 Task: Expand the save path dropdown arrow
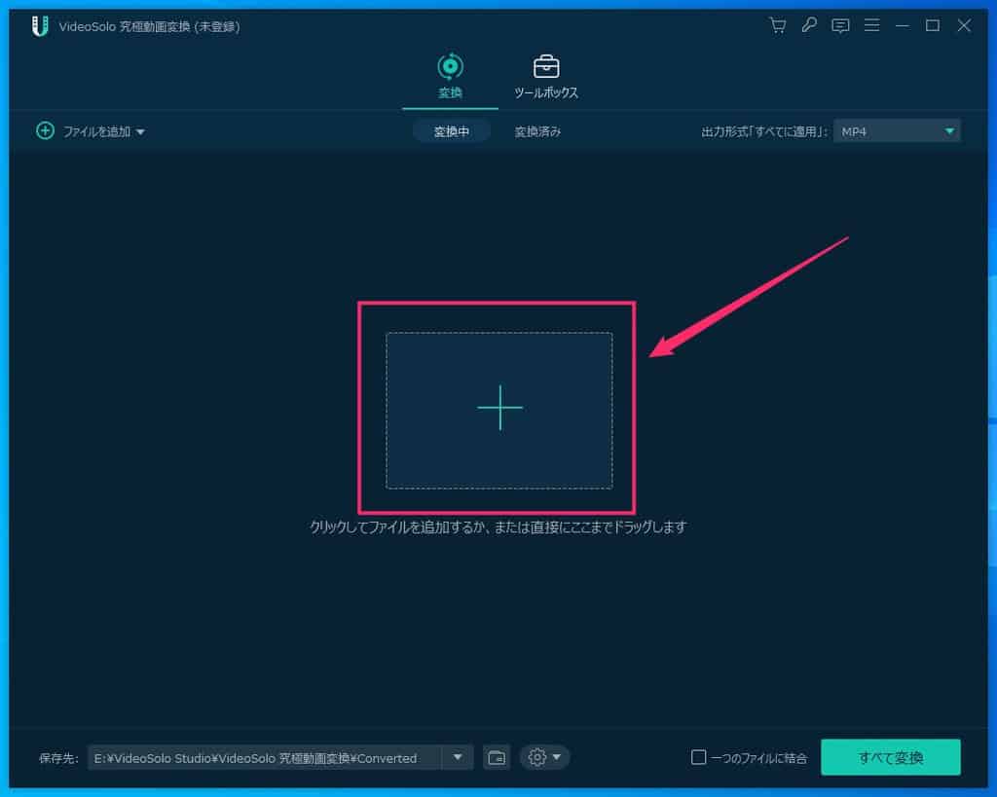coord(458,757)
